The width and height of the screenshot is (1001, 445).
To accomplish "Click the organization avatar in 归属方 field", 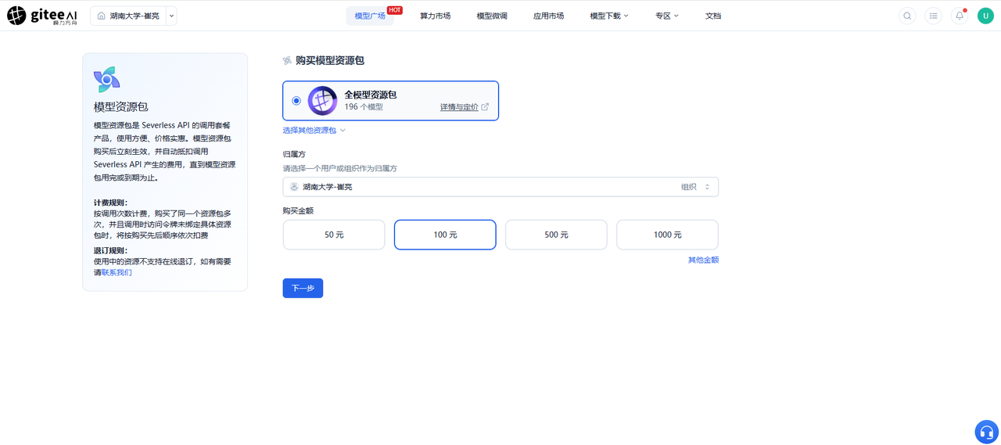I will click(x=294, y=187).
